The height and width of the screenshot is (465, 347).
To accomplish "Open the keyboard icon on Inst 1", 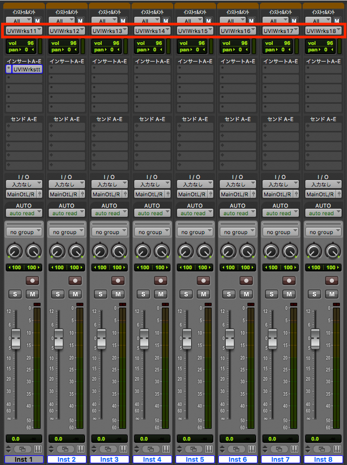I will pyautogui.click(x=38, y=449).
